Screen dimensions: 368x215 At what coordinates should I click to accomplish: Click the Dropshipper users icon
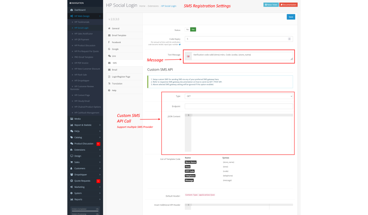[x=72, y=175]
